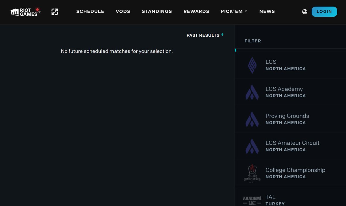Click the College Championship logo icon
346x206 pixels.
pyautogui.click(x=252, y=173)
